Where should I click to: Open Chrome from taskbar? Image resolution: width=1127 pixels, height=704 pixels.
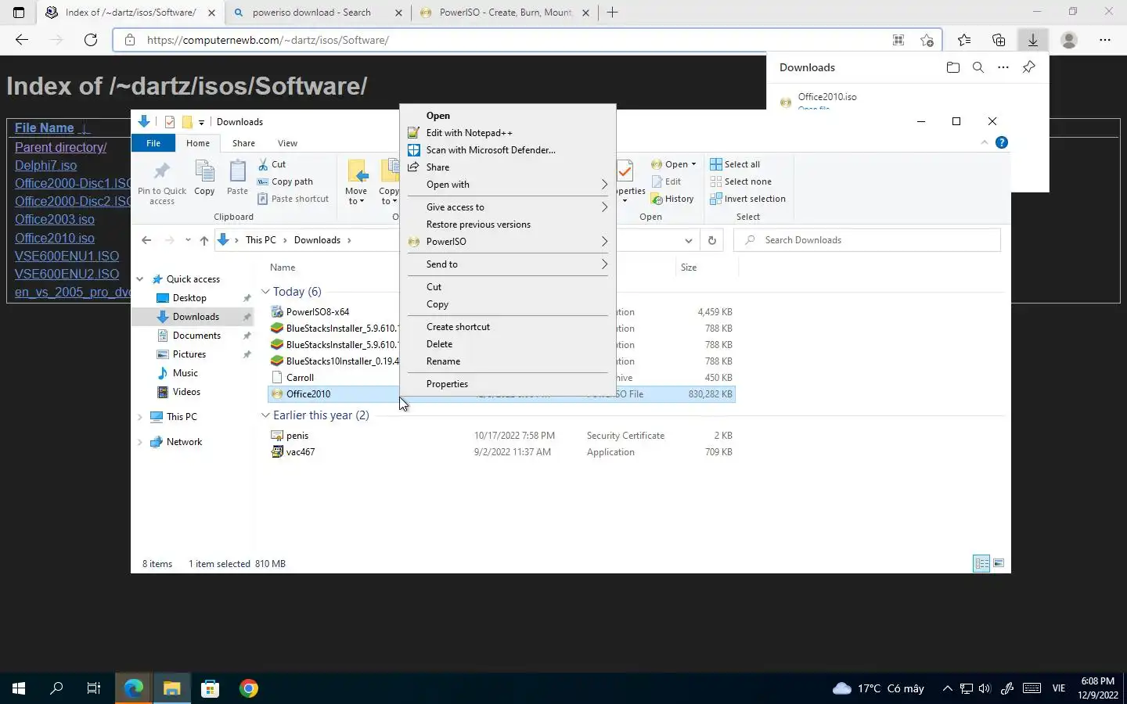(248, 688)
